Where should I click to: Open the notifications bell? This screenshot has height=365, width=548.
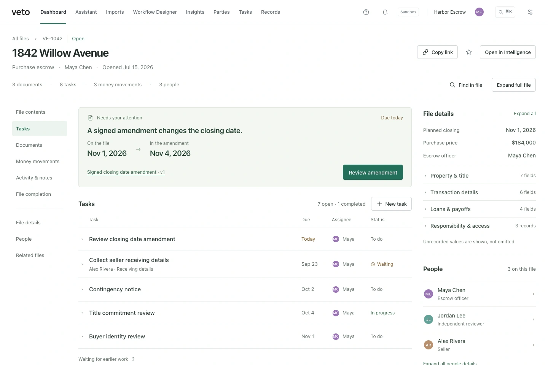click(x=385, y=12)
